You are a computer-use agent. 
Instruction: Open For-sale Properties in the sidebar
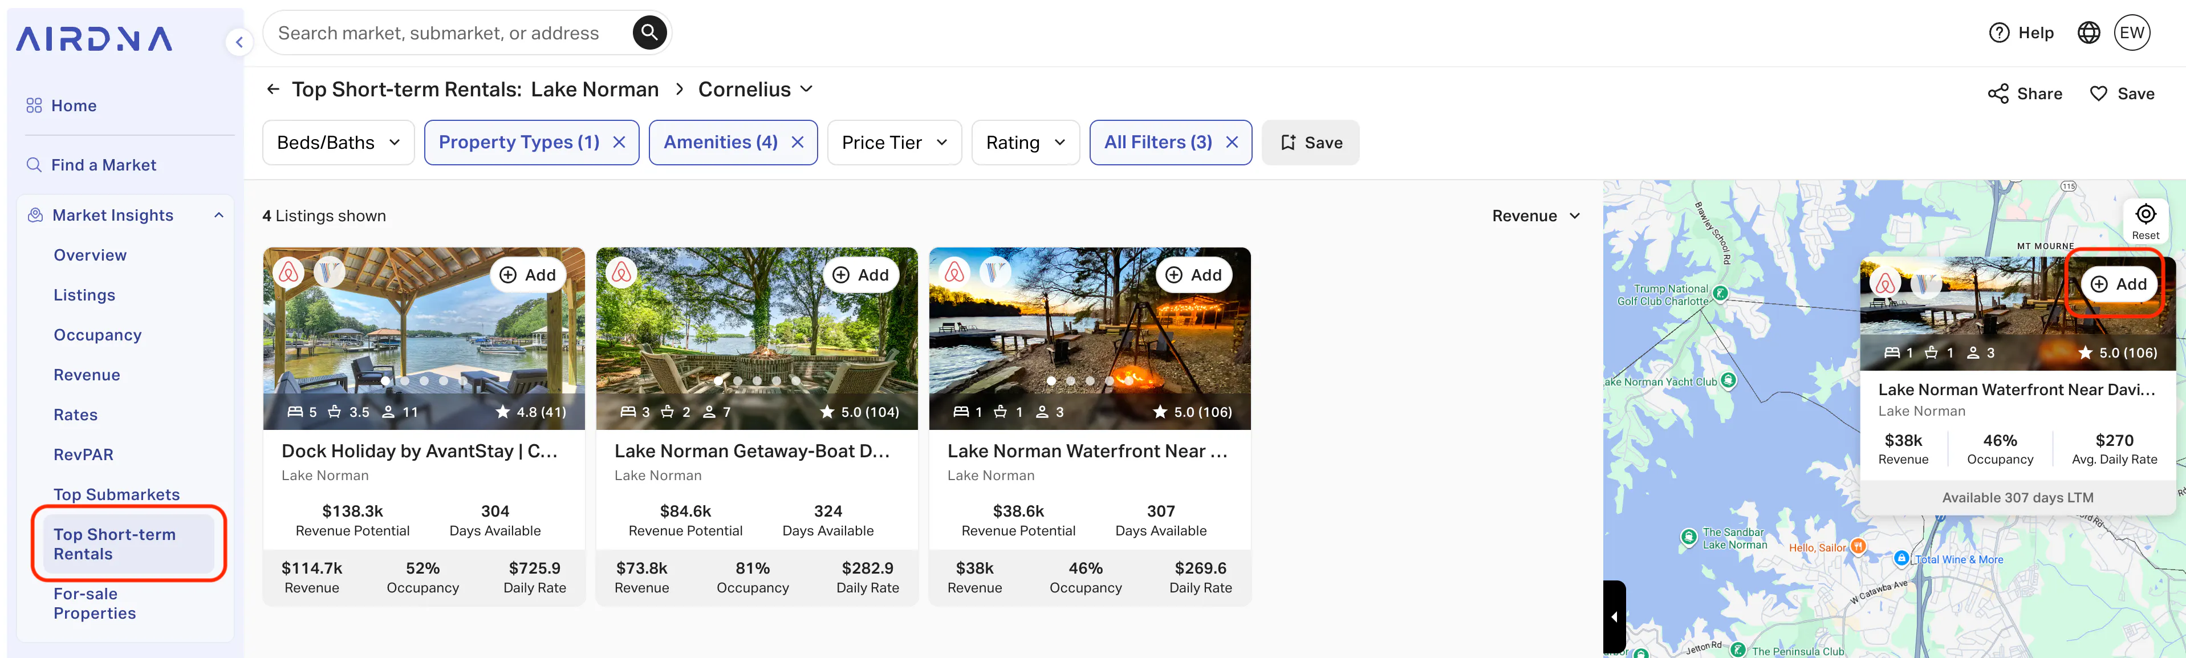coord(94,604)
